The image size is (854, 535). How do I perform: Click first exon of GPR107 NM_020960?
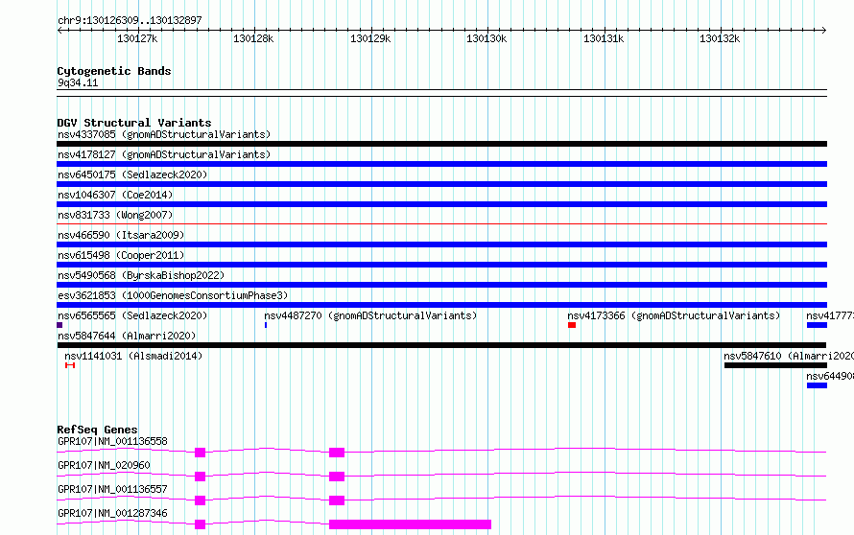200,477
